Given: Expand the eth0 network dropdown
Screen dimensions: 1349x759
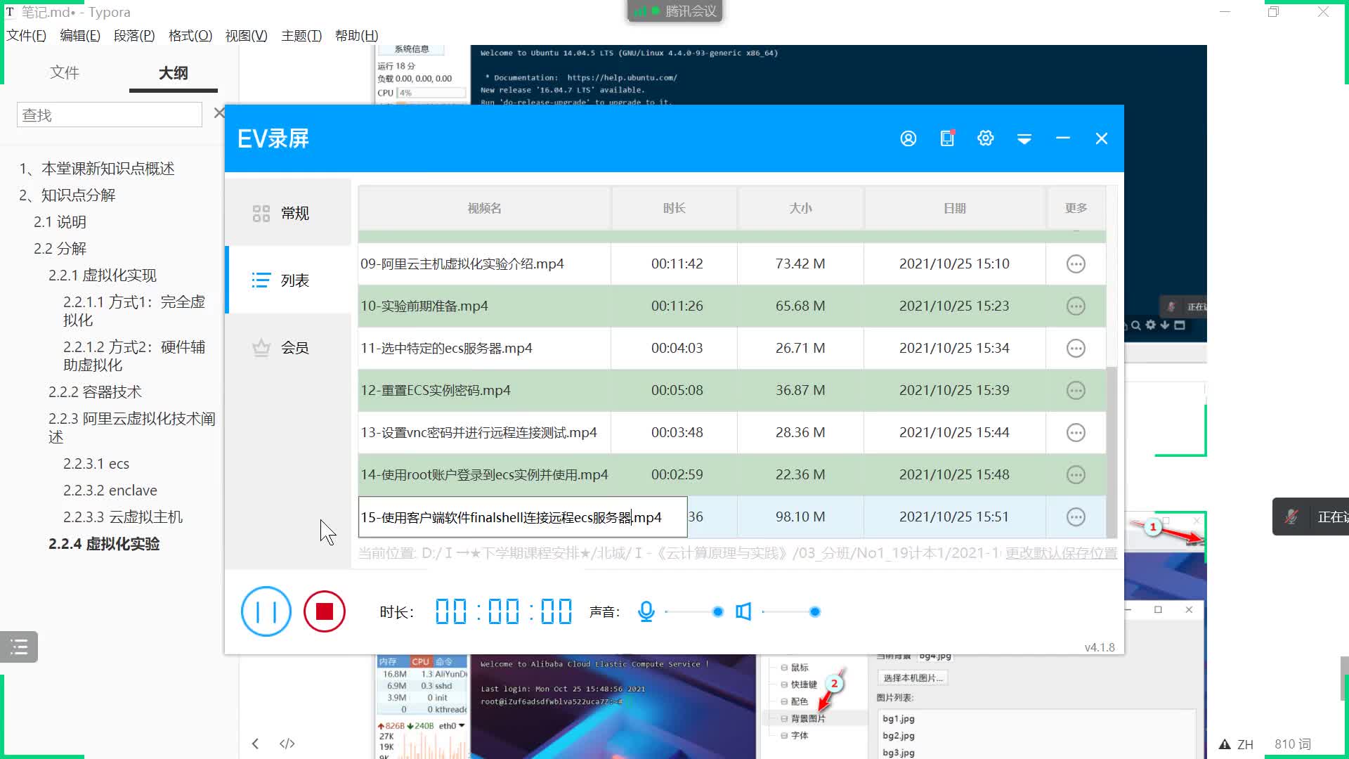Looking at the screenshot, I should coord(462,725).
